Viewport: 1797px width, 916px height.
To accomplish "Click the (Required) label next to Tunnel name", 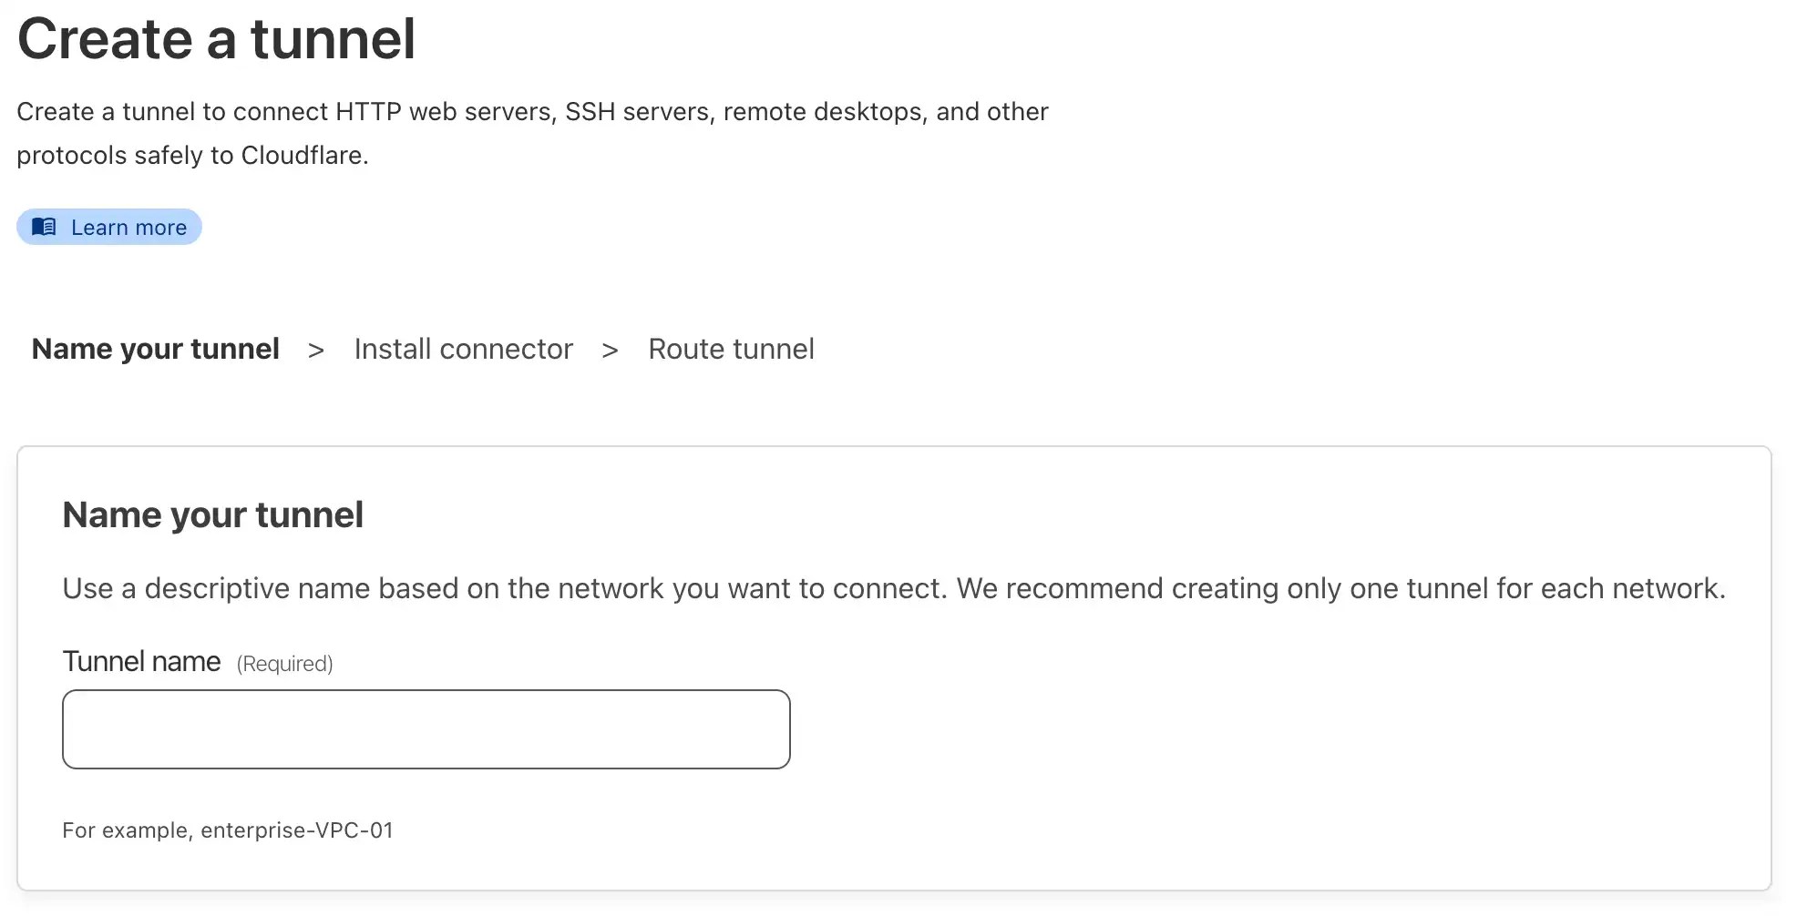I will pos(283,663).
